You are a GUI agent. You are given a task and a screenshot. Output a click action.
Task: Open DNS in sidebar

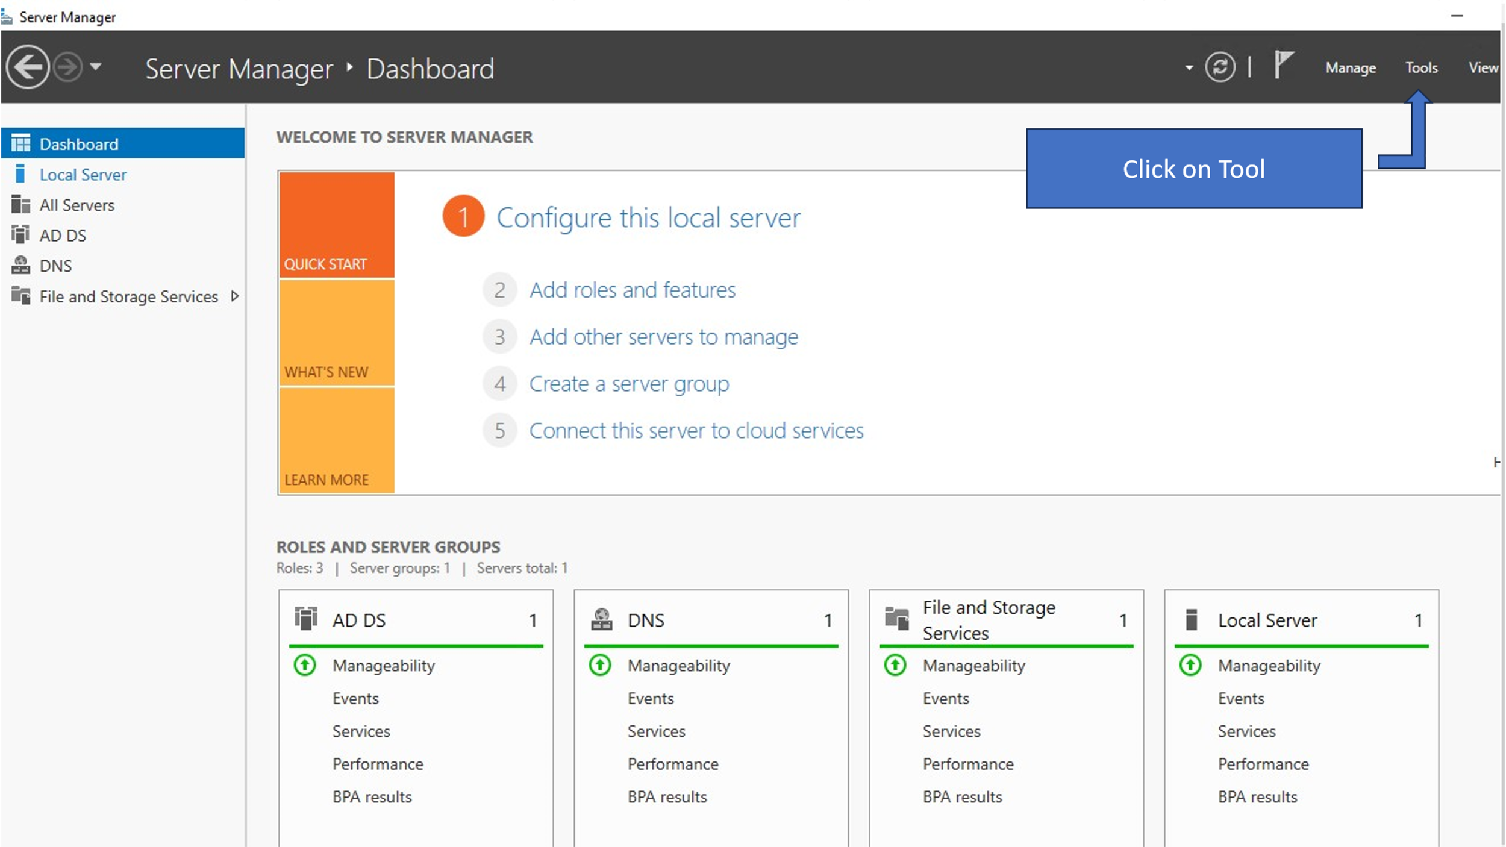(55, 266)
